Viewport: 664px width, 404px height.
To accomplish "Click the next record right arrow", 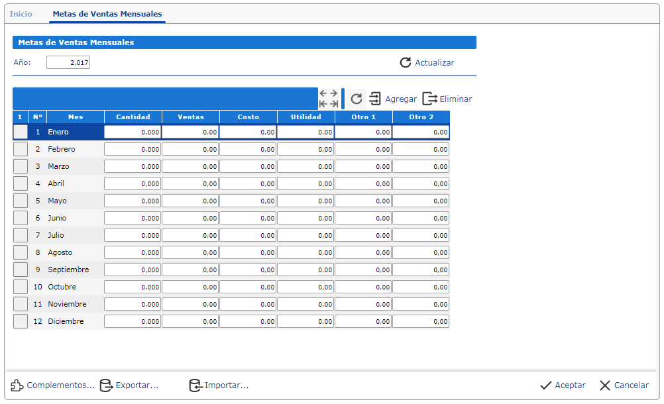I will [333, 93].
